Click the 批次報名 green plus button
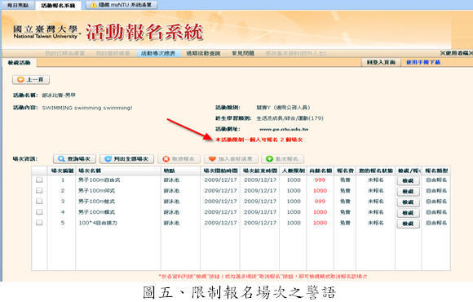Viewport: 473px width, 302px height. [x=283, y=159]
